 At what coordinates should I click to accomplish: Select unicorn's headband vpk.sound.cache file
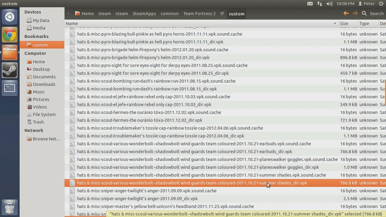(x=166, y=206)
